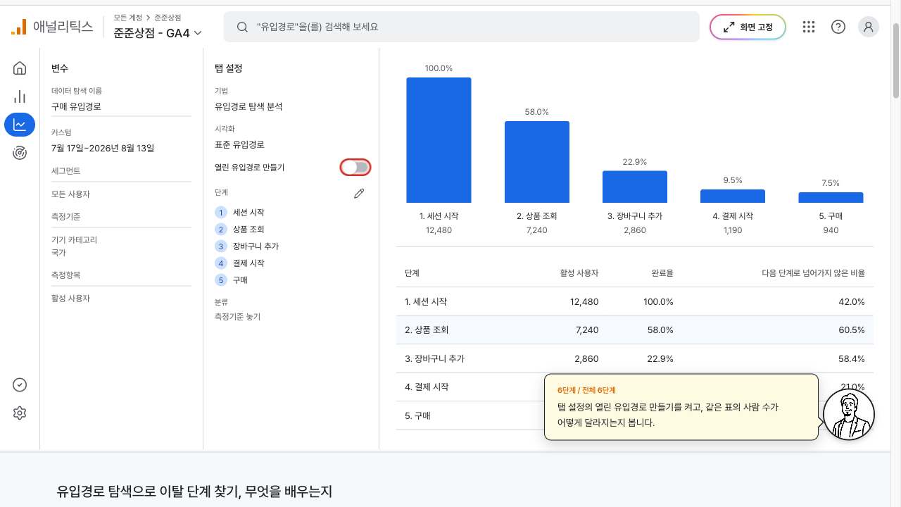Select the 기기 카테고리 dimension
The height and width of the screenshot is (507, 901).
point(74,240)
